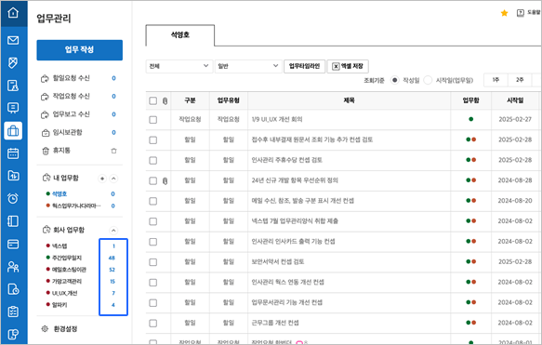The height and width of the screenshot is (345, 542).
Task: Click the trash bin icon right of 휴지통
Action: [x=113, y=151]
